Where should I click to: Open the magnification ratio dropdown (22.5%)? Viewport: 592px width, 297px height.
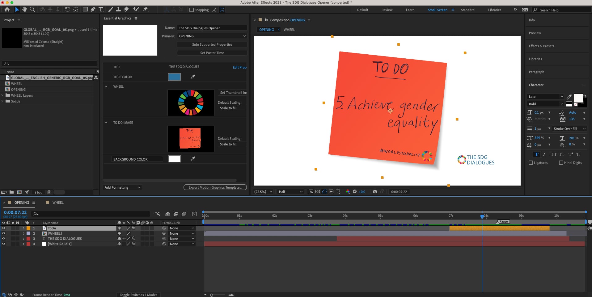click(263, 192)
